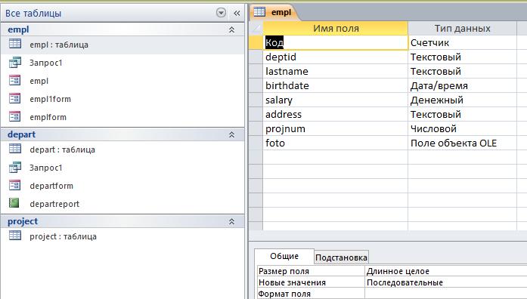Click the Дата/время data type cell
Image resolution: width=527 pixels, height=299 pixels.
click(x=463, y=86)
